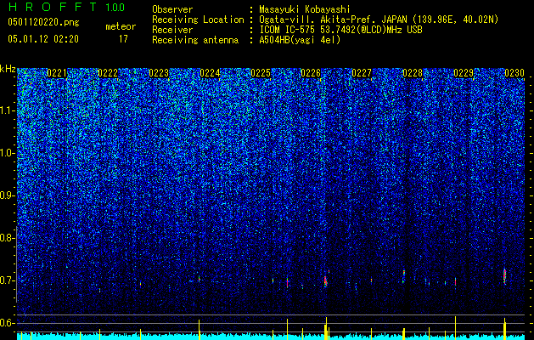Click the 0.7 frequency axis label
This screenshot has height=340, width=534.
pyautogui.click(x=8, y=280)
